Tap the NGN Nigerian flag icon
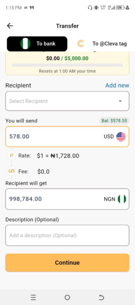135x305 pixels. (x=122, y=199)
